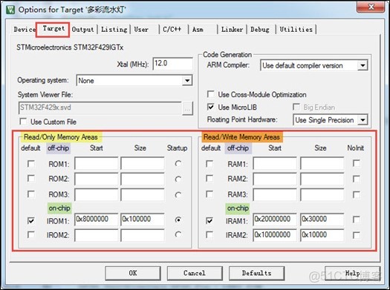The height and width of the screenshot is (290, 390).
Task: Edit the IROM1 Start field 0x8000000
Action: (97, 220)
